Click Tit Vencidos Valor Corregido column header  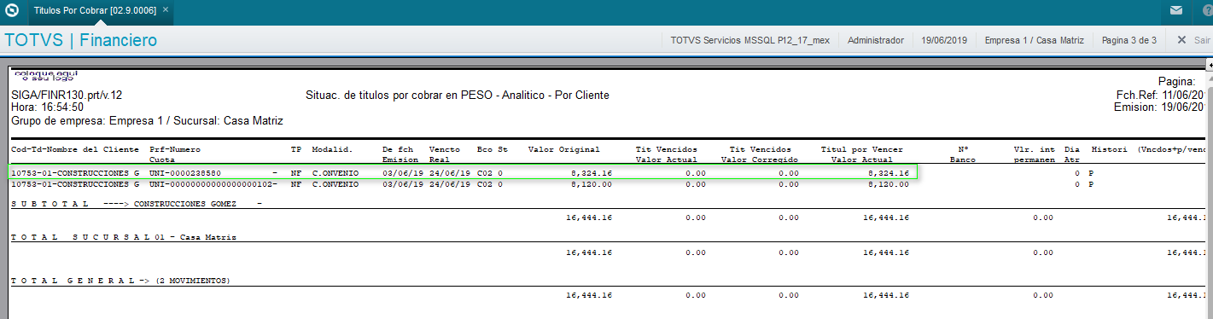(759, 154)
